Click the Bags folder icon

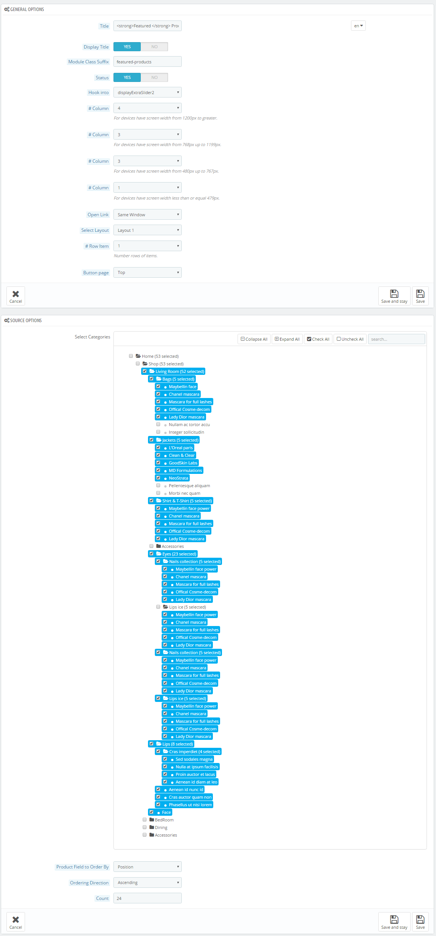(159, 379)
